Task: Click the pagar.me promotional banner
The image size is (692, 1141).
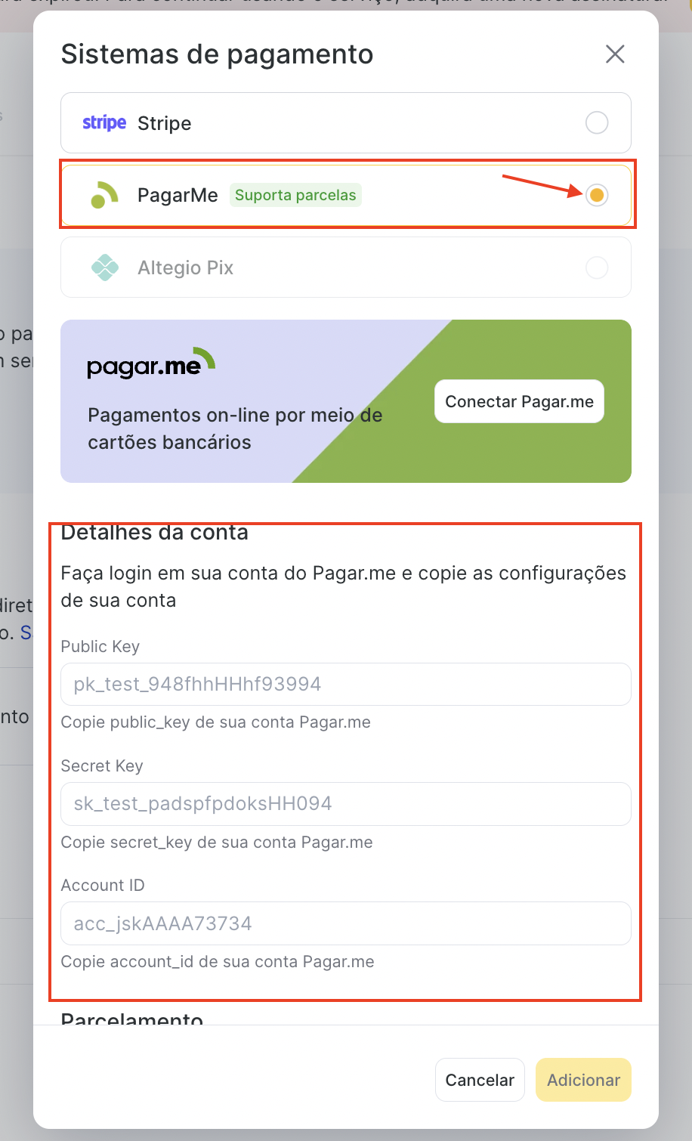Action: coord(346,401)
